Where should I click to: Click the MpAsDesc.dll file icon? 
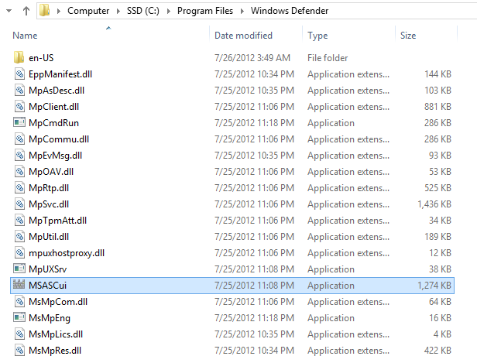[x=19, y=90]
